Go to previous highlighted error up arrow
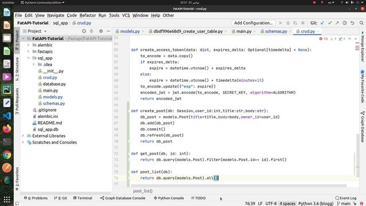The width and height of the screenshot is (366, 206). (349, 39)
